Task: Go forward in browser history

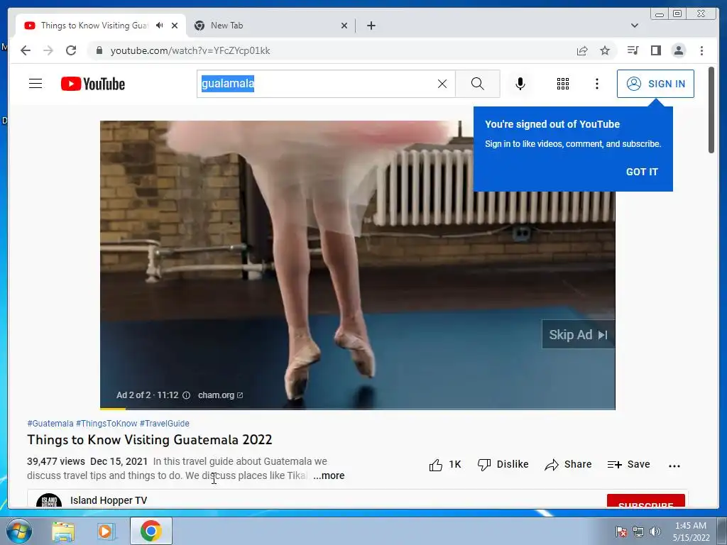Action: 48,50
